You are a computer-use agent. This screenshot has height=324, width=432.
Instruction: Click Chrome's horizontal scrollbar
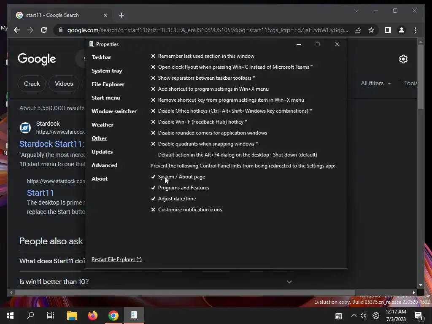(185, 293)
